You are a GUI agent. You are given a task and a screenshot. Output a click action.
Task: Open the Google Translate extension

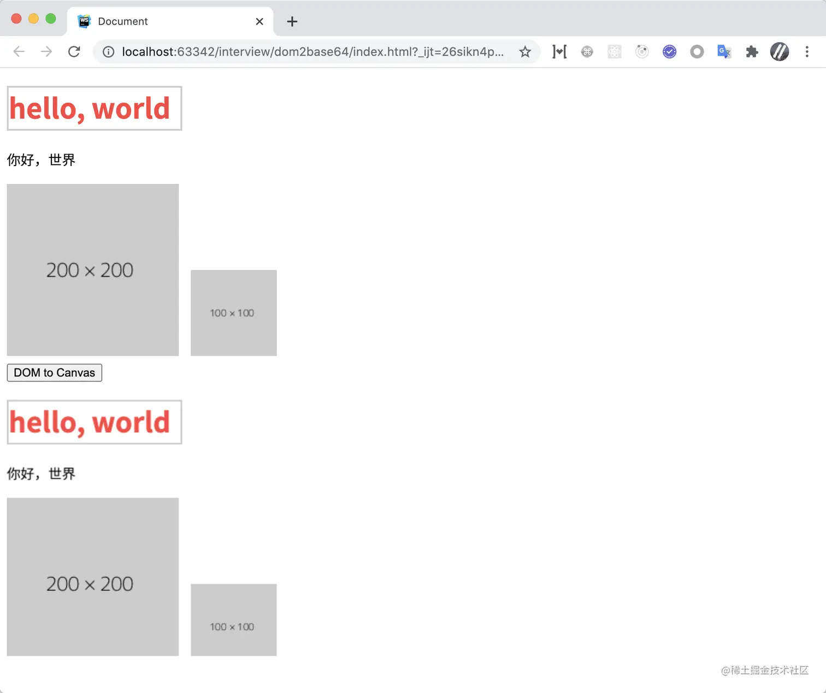tap(724, 51)
